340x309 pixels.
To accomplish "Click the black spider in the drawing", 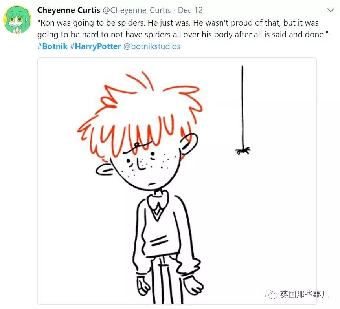I will [x=243, y=150].
